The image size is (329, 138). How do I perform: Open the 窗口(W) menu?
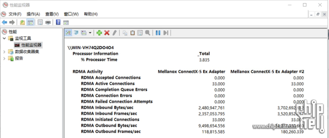[71, 14]
